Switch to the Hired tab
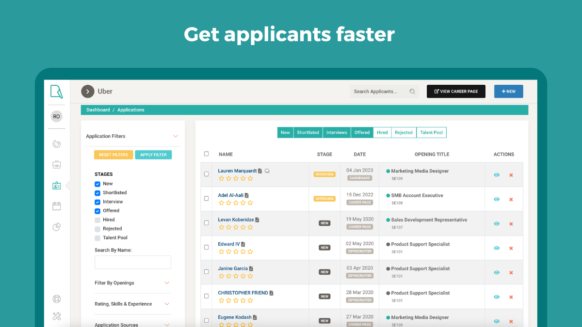The height and width of the screenshot is (327, 582). pyautogui.click(x=382, y=132)
